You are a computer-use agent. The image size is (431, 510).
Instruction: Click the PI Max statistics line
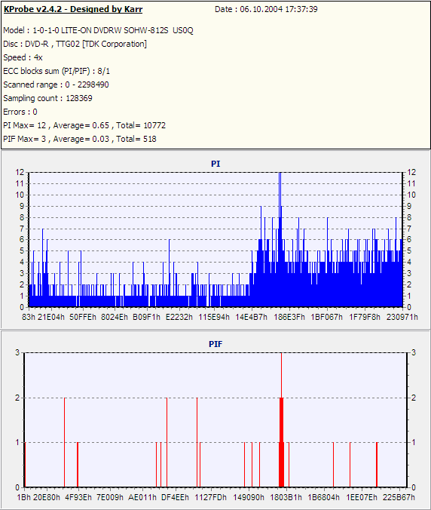coord(84,125)
